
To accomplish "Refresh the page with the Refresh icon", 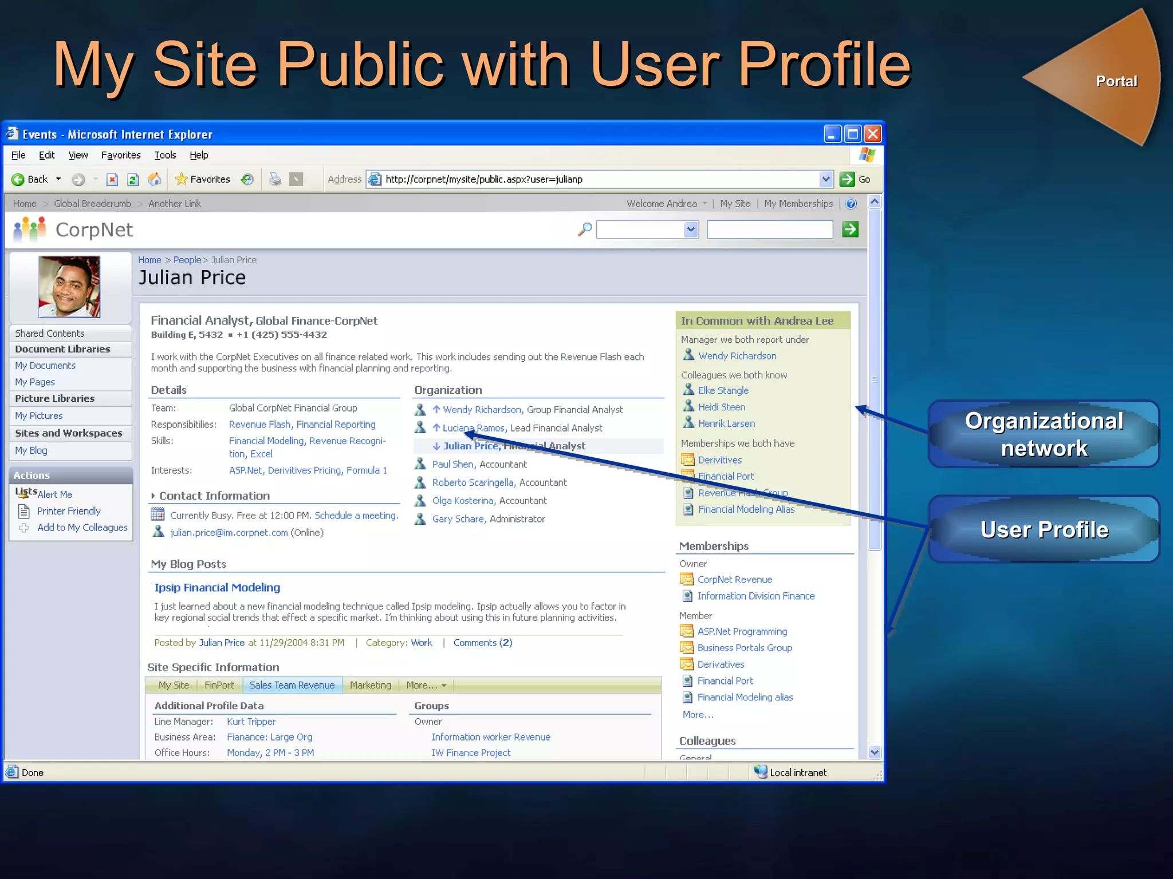I will pos(133,180).
